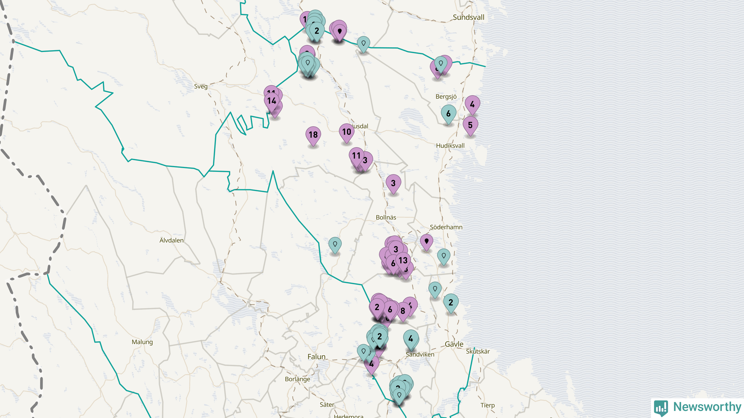Select the teal marker numbered 2 at the top
744x418 pixels.
317,32
